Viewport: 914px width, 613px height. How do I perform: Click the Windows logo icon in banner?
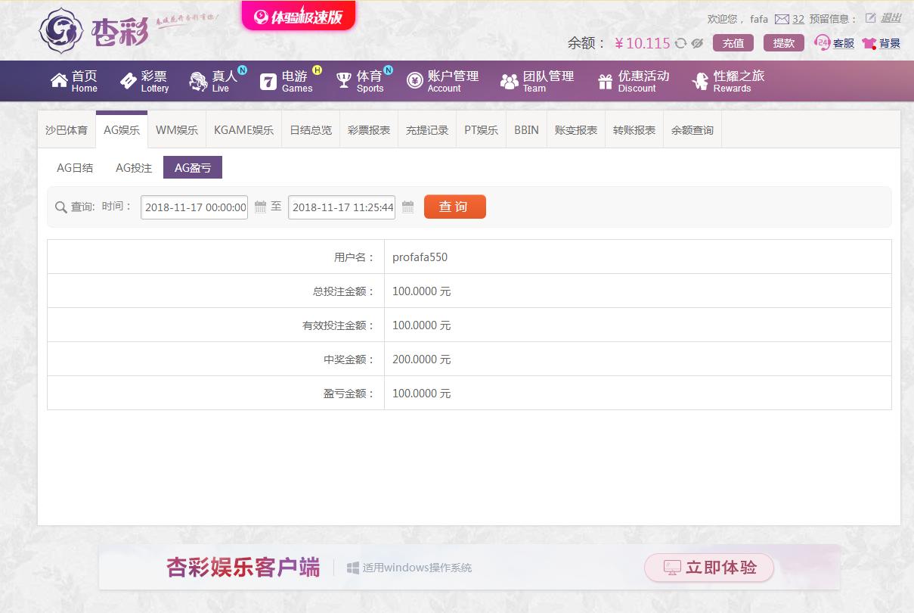(x=352, y=568)
